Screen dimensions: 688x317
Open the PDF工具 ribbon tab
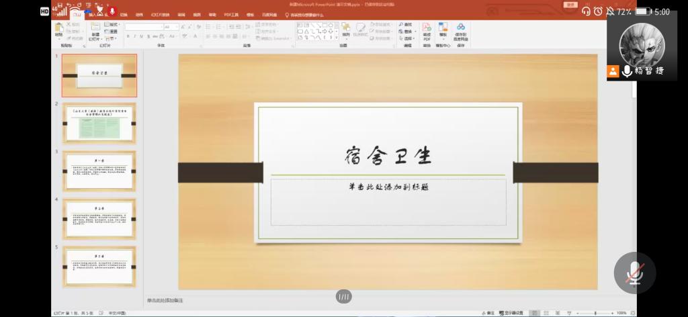point(231,14)
